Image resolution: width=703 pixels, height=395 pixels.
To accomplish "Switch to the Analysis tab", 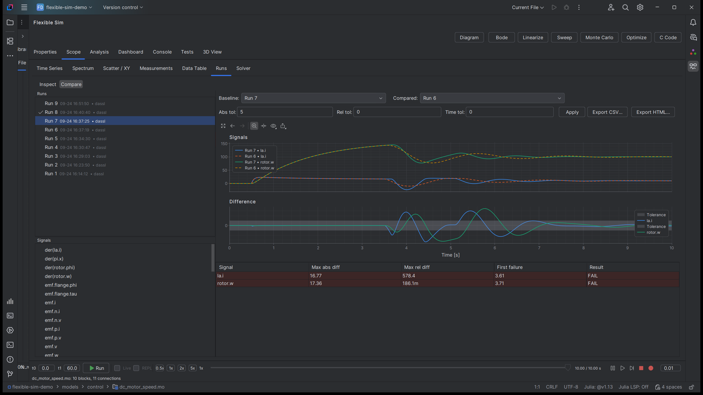I will (x=99, y=52).
